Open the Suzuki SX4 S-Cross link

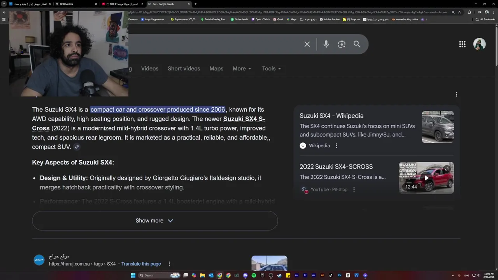(148, 123)
